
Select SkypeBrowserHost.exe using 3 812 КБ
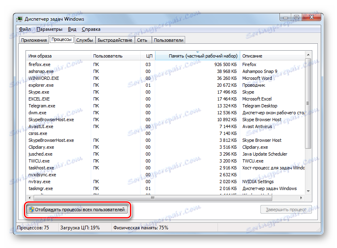[x=166, y=140]
